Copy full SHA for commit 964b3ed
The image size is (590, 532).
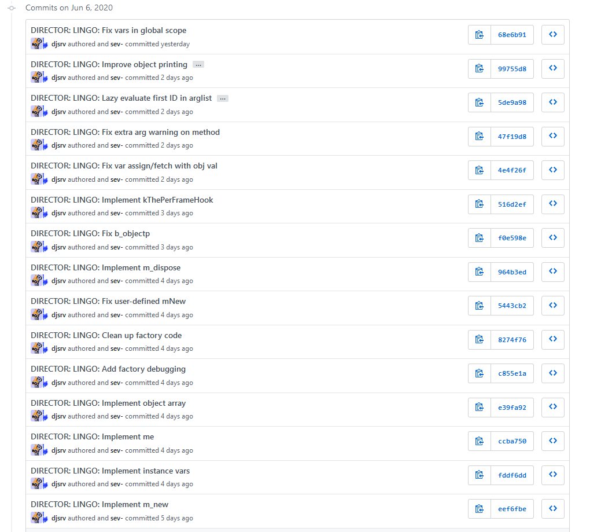tap(480, 272)
